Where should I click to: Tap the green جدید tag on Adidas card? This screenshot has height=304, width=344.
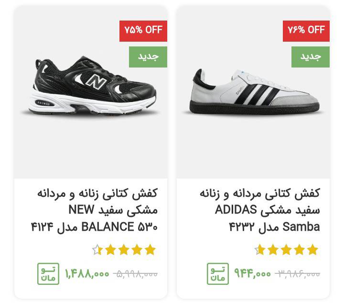tap(311, 57)
